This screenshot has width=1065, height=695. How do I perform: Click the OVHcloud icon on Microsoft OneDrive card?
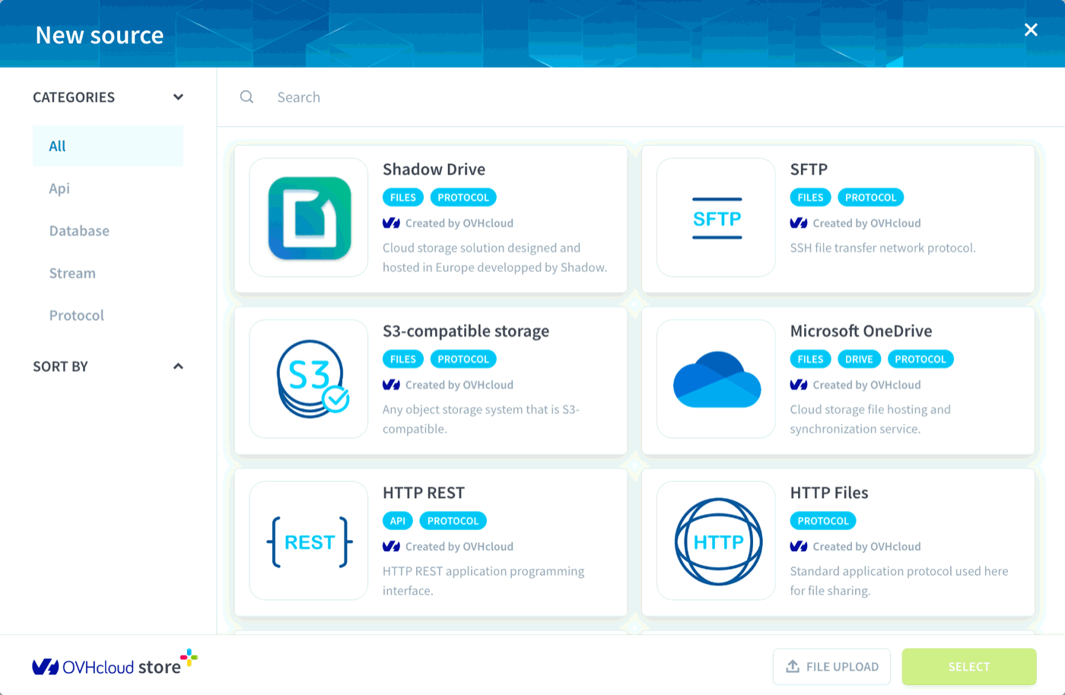coord(799,385)
